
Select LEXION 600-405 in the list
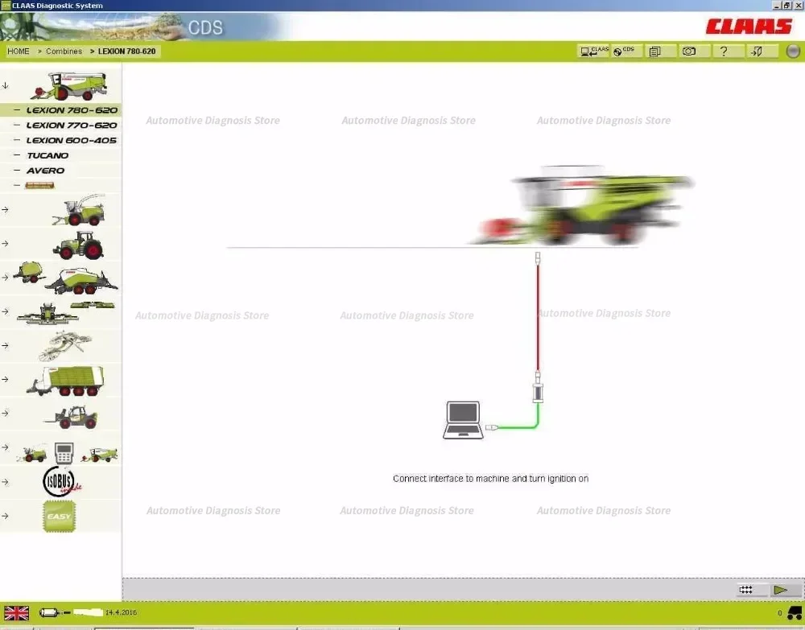60,140
